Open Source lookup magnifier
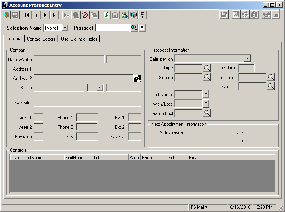Viewport: 285px width, 212px height. [x=207, y=77]
